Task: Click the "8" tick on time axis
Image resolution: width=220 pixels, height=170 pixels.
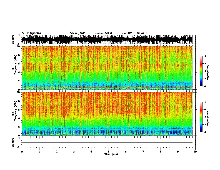Action: tap(161, 152)
